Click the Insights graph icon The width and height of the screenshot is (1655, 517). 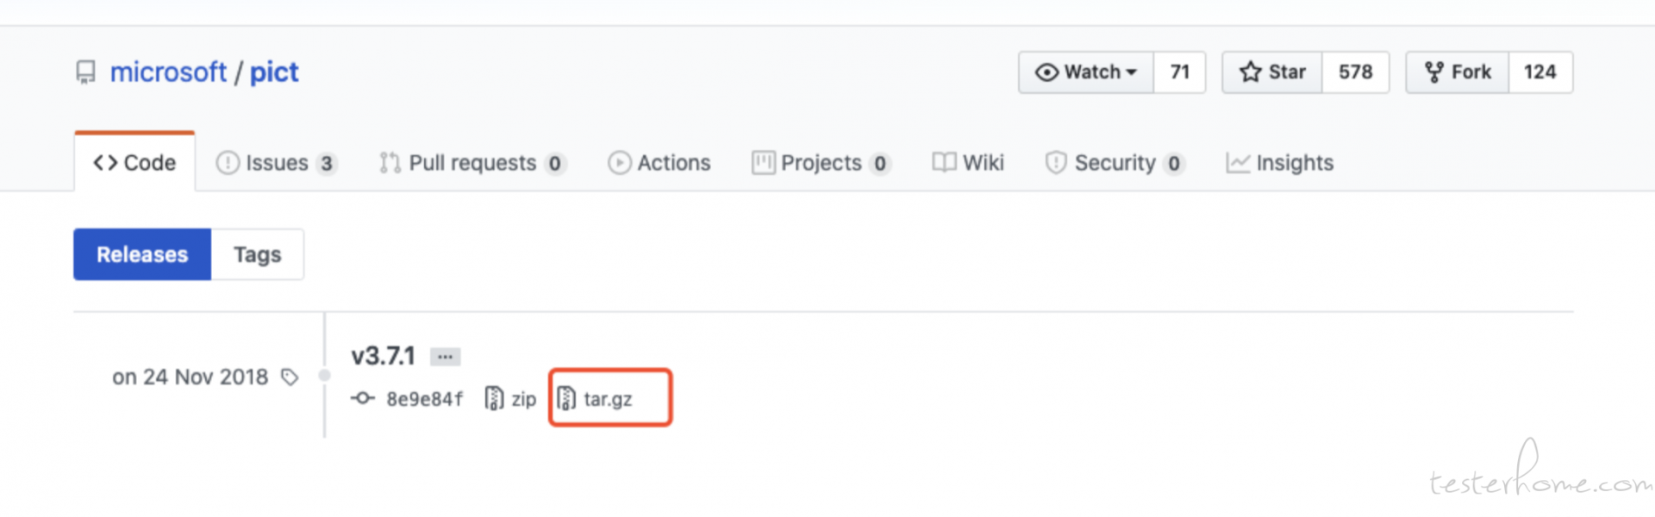pos(1238,163)
